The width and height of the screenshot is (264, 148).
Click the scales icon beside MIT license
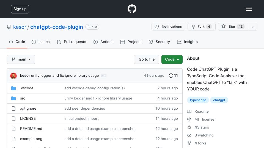tap(189, 119)
